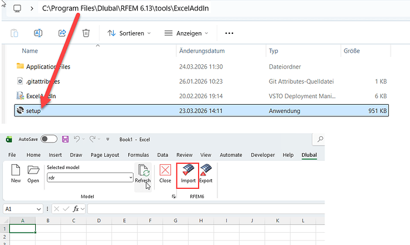Image resolution: width=410 pixels, height=245 pixels.
Task: Switch to the Page Layout tab
Action: pos(105,155)
